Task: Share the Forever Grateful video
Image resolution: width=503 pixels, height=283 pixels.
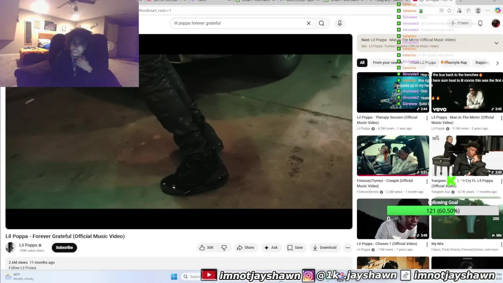Action: click(245, 248)
